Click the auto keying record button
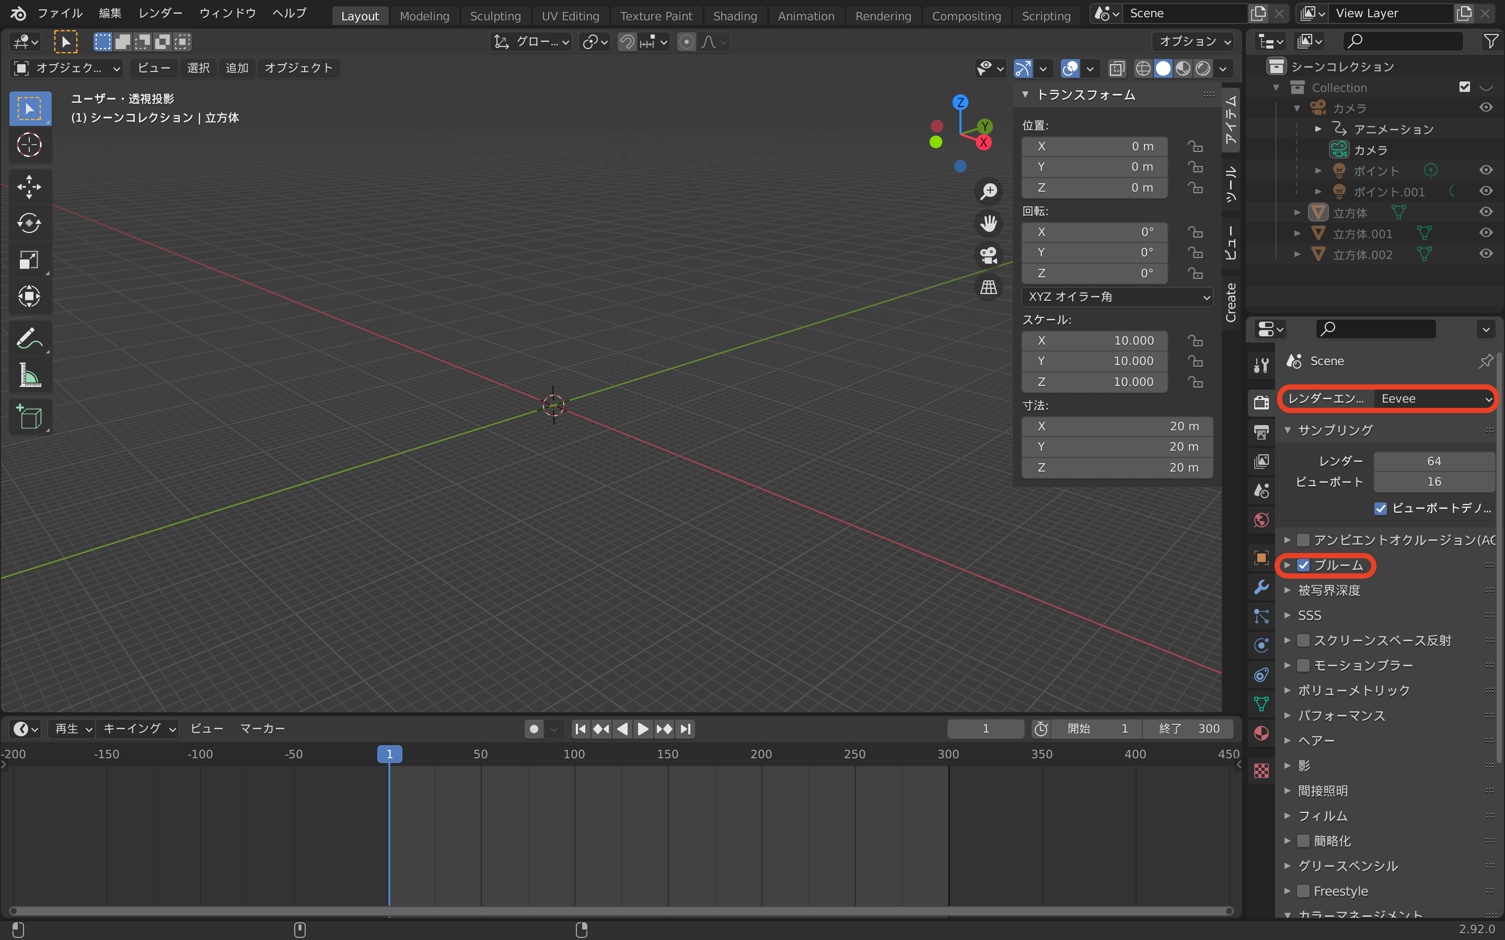This screenshot has width=1505, height=940. (x=534, y=728)
